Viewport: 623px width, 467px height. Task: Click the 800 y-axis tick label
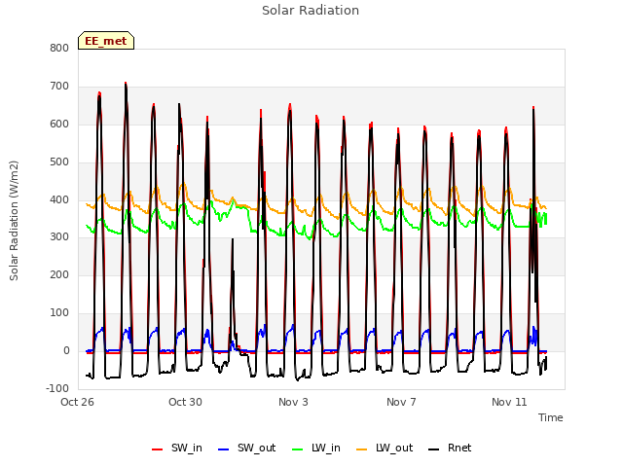click(59, 49)
